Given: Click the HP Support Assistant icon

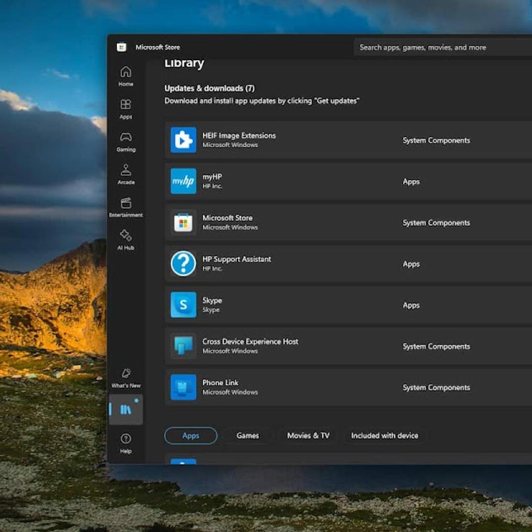Looking at the screenshot, I should [x=183, y=264].
